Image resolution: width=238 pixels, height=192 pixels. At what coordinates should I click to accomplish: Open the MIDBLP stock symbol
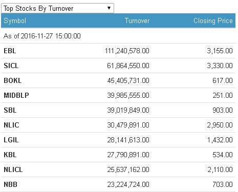click(16, 95)
